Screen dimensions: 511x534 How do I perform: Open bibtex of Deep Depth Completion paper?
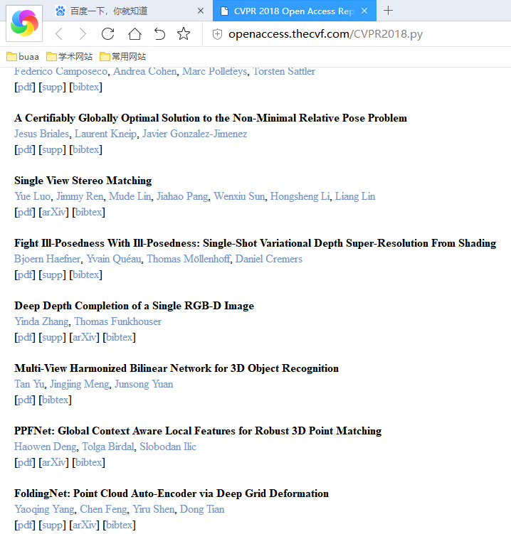(119, 338)
